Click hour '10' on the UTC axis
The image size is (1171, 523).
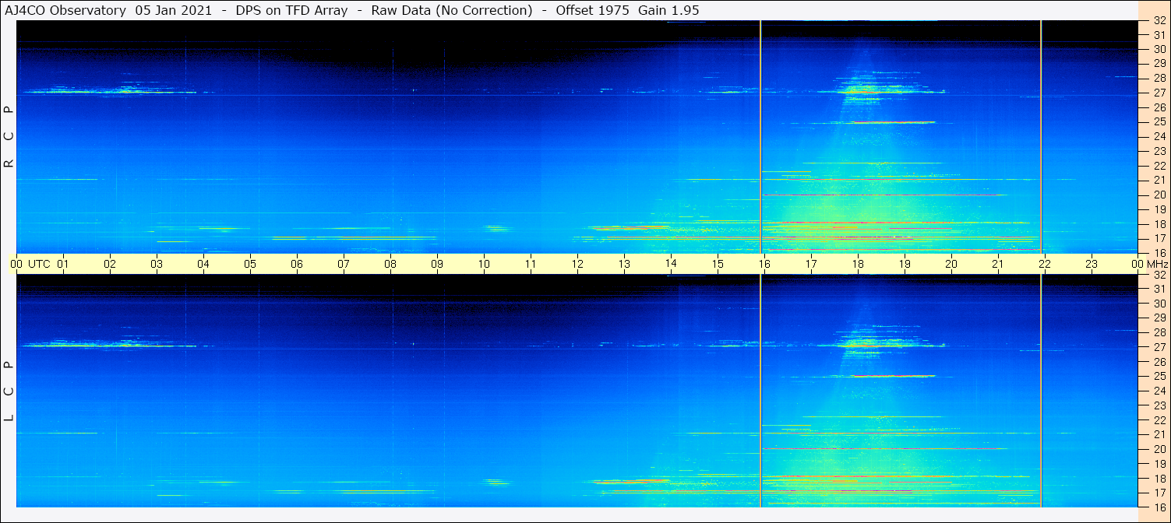click(484, 264)
